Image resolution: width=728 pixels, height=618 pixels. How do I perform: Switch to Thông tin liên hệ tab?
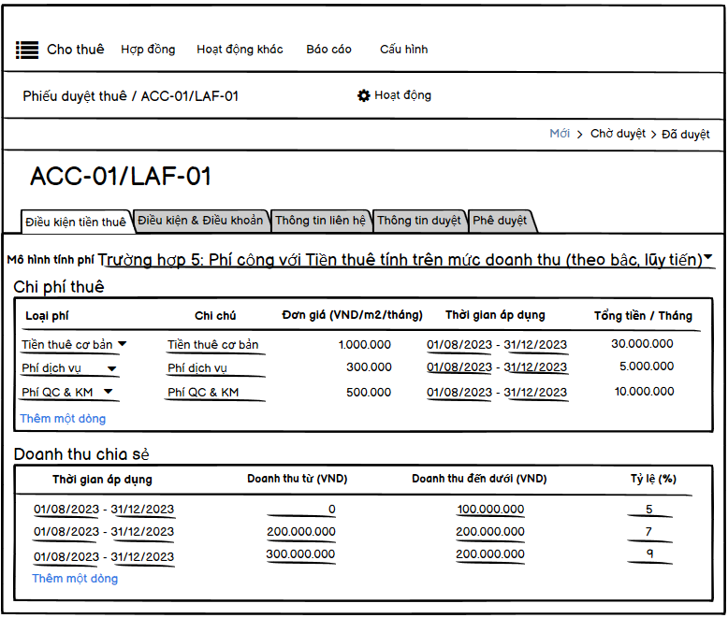tap(320, 220)
